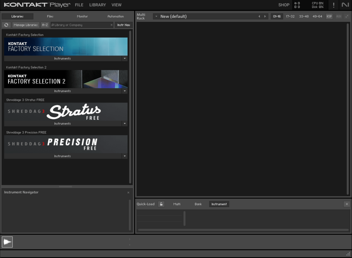Open the SHOP link
Image resolution: width=352 pixels, height=258 pixels.
pyautogui.click(x=284, y=5)
